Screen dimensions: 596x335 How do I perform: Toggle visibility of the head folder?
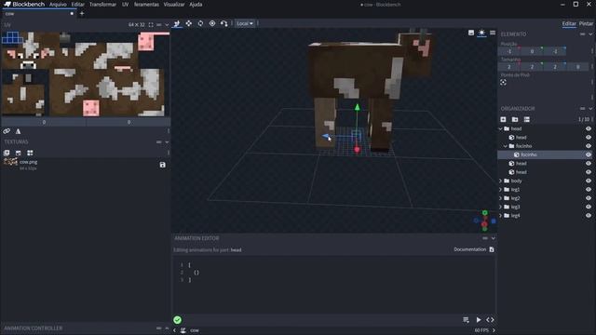[x=589, y=128]
